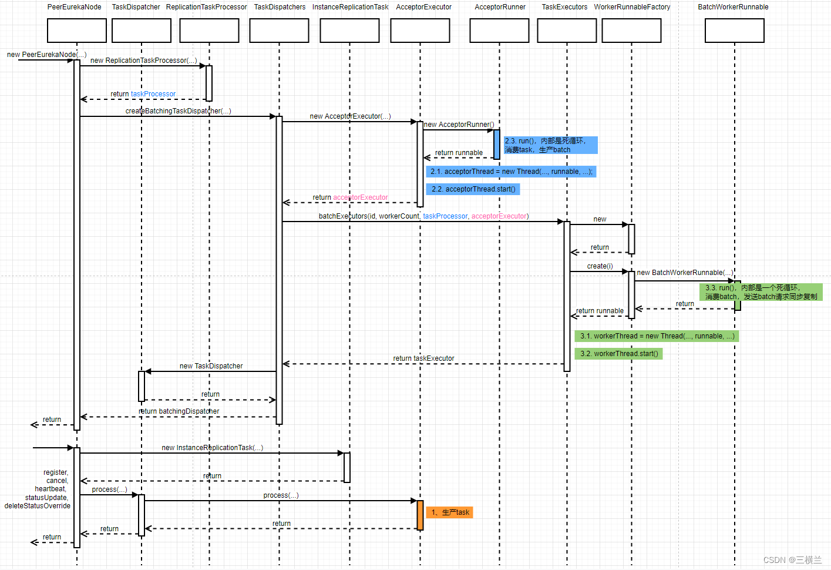Click the 'create(i)' message label
Image resolution: width=831 pixels, height=570 pixels.
coord(600,266)
